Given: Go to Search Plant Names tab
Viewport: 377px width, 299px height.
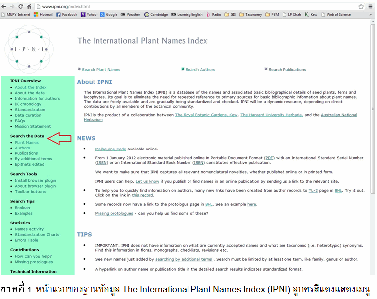Looking at the screenshot, I should click(x=100, y=70).
